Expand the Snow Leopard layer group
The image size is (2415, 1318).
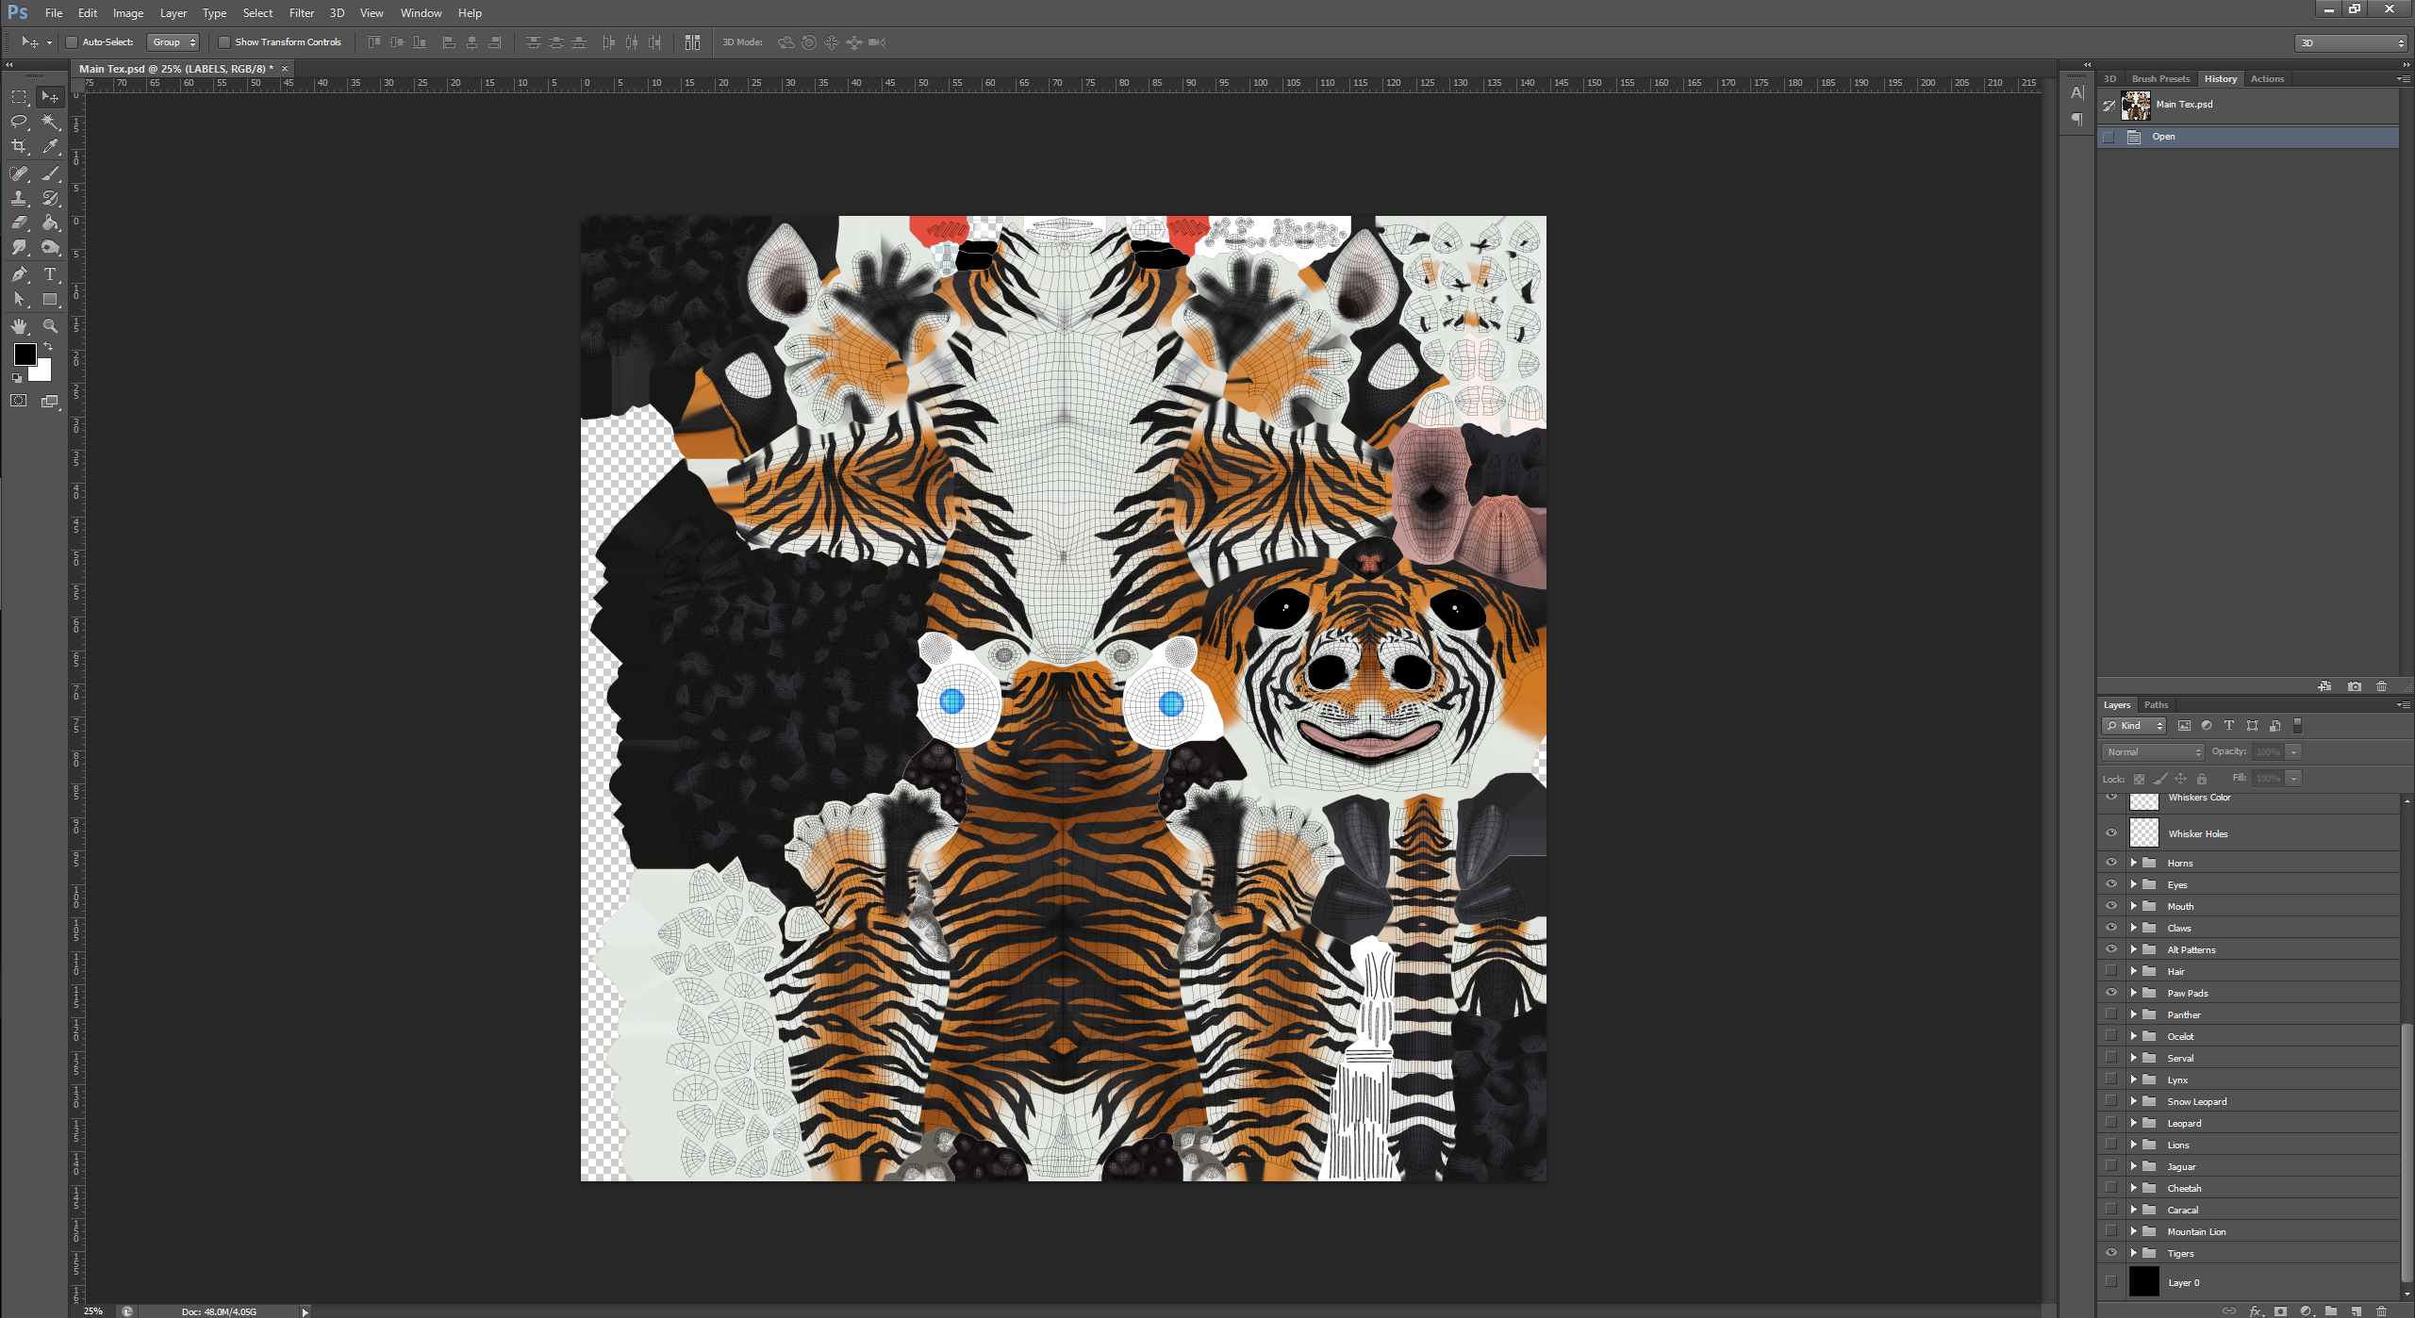(2134, 1101)
